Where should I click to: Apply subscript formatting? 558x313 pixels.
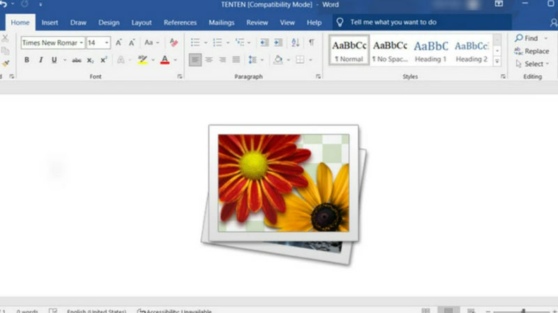[91, 60]
